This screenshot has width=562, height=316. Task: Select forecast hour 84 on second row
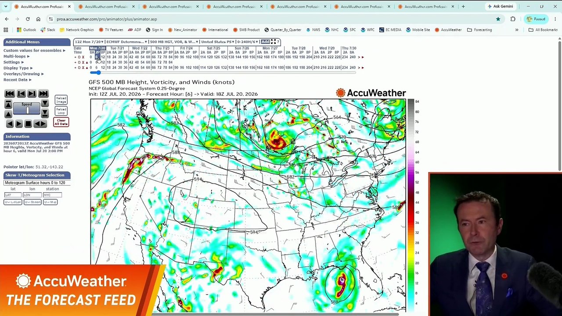pyautogui.click(x=170, y=62)
